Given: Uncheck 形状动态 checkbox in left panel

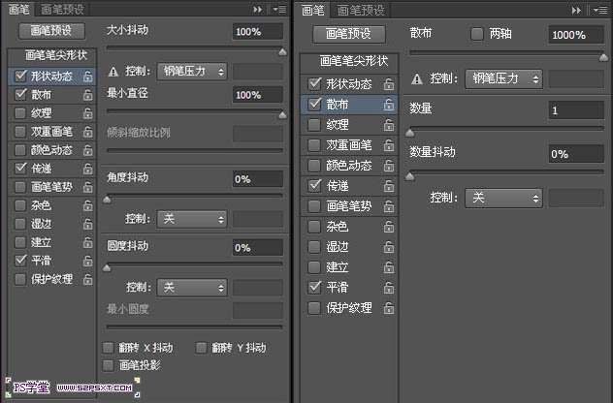Looking at the screenshot, I should point(20,76).
